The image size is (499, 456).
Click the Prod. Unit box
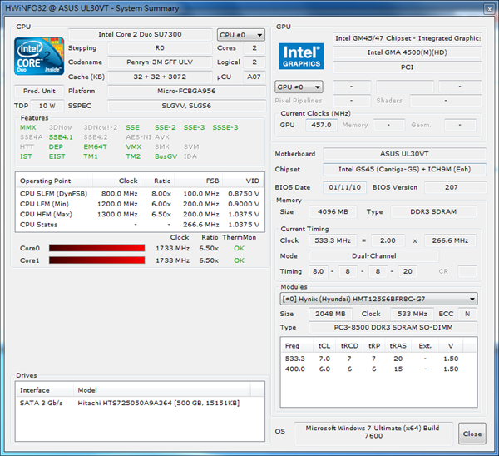pos(39,91)
